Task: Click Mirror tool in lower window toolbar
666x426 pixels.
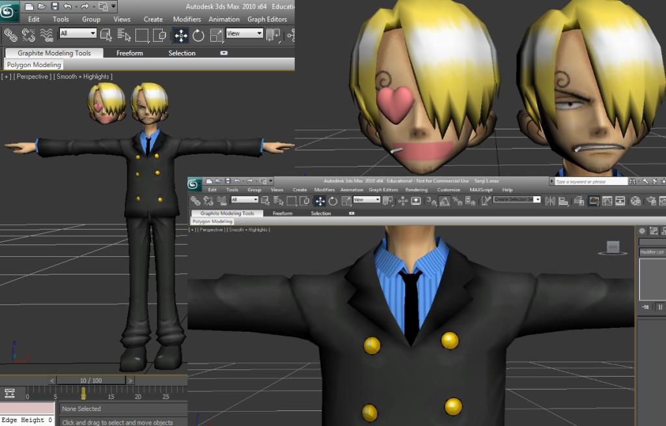Action: [x=550, y=201]
